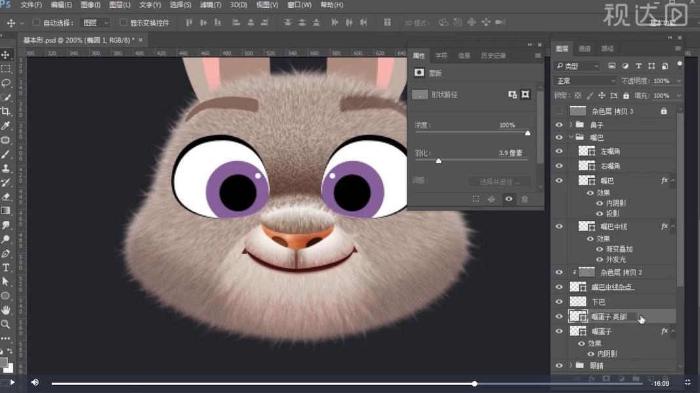The width and height of the screenshot is (700, 393).
Task: Click load selection from mask icon
Action: click(x=476, y=199)
